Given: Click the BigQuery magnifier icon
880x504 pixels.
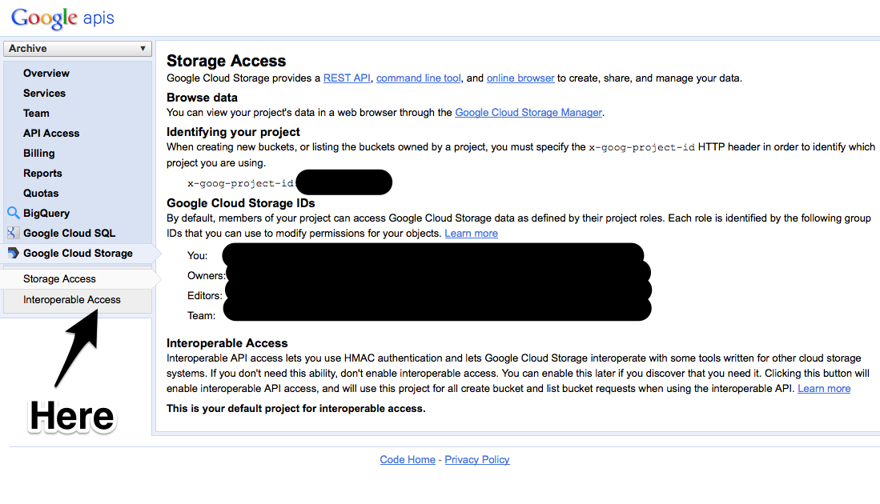Looking at the screenshot, I should (13, 213).
